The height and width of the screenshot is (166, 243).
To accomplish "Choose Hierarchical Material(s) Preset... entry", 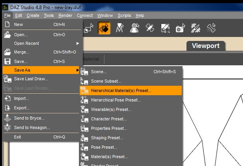I will pyautogui.click(x=131, y=90).
